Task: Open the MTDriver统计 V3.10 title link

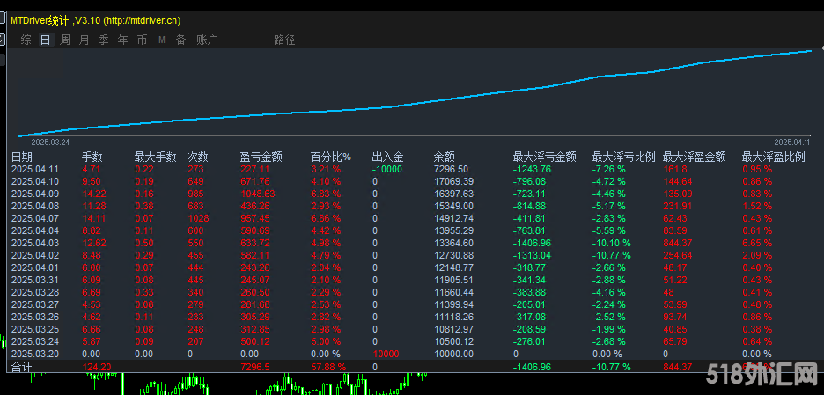Action: tap(96, 20)
